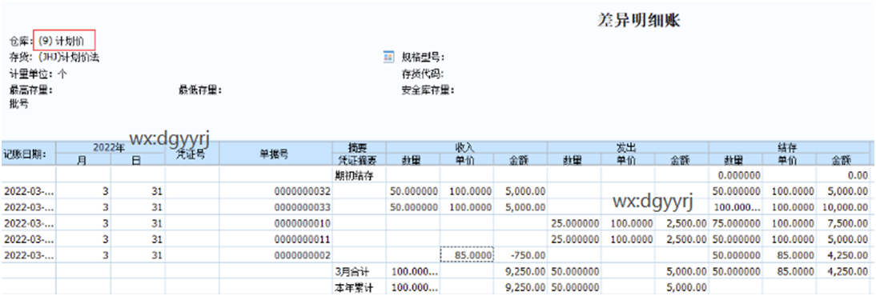Click the 最高存量 label
The height and width of the screenshot is (296, 876).
coord(31,90)
